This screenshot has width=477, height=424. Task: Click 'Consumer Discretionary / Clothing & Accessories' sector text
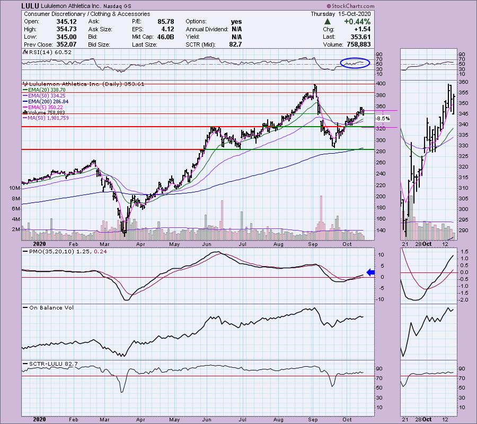pyautogui.click(x=87, y=14)
